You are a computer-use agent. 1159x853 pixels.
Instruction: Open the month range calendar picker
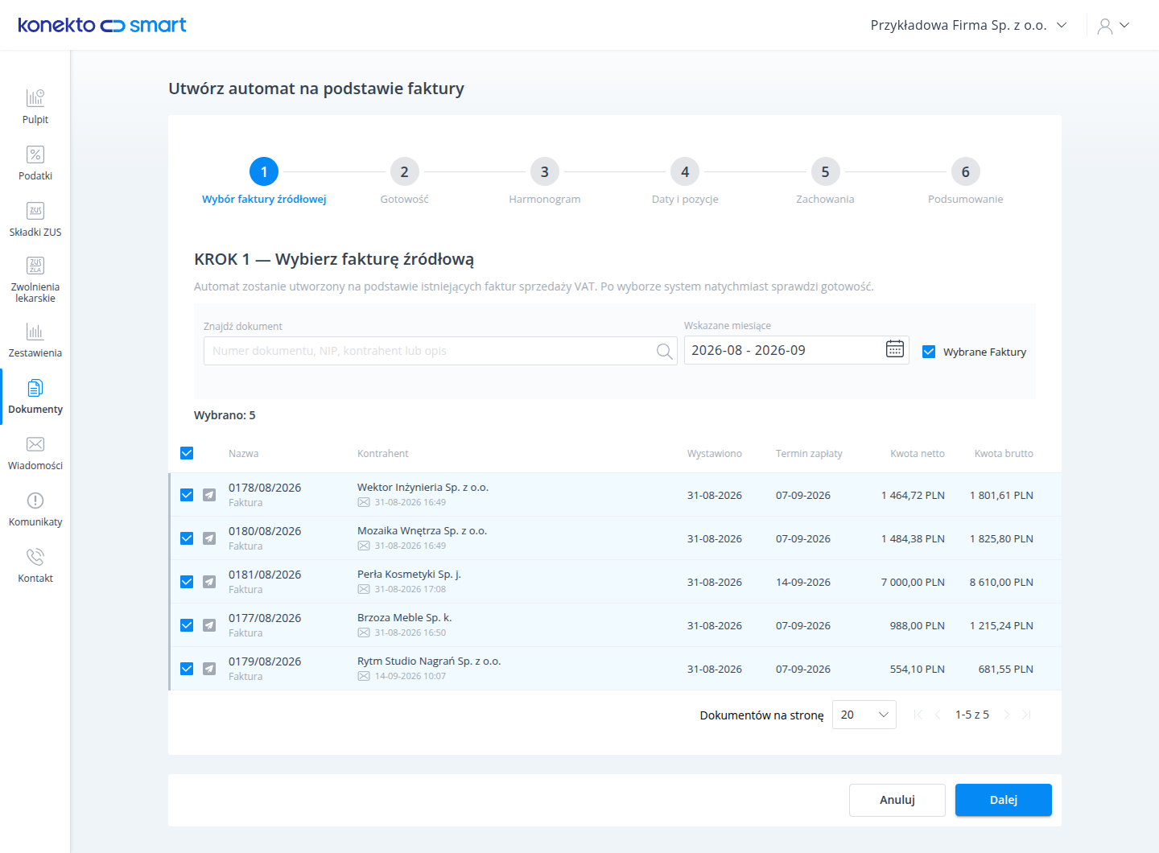pyautogui.click(x=895, y=349)
